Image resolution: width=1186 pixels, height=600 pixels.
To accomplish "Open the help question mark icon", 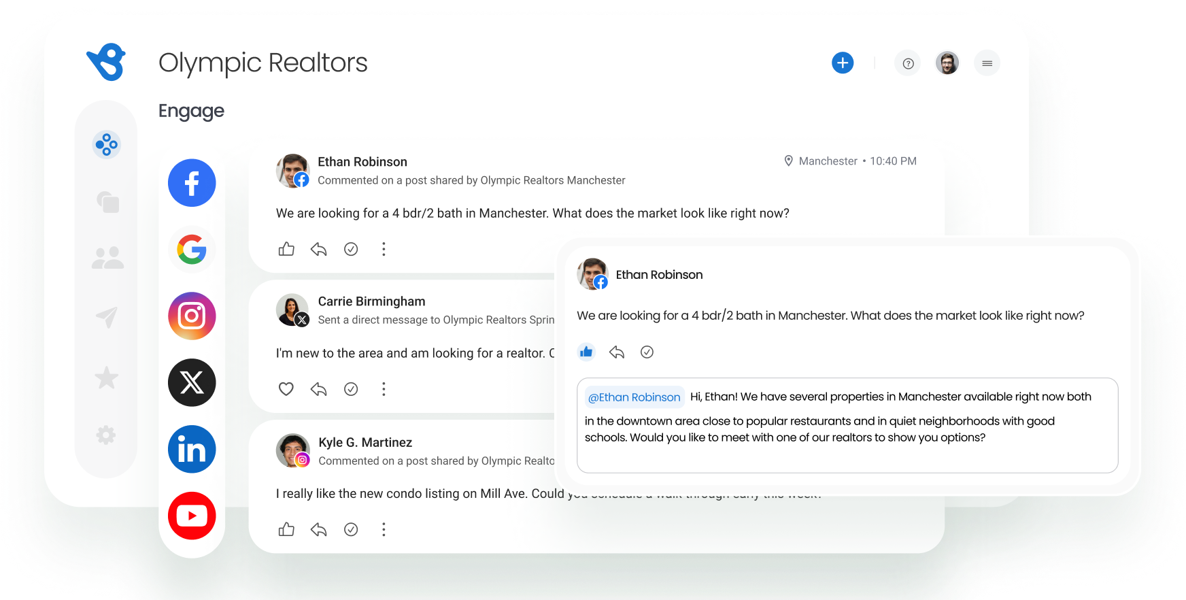I will (x=908, y=63).
